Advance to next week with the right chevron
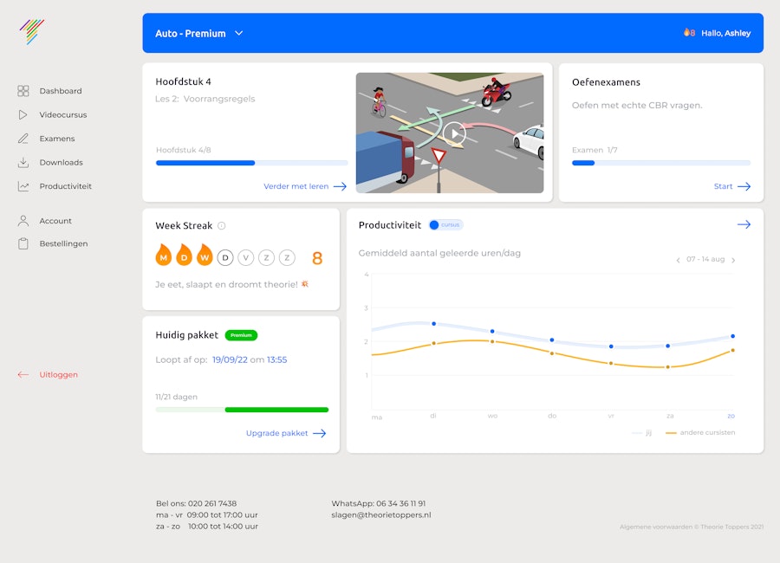Viewport: 780px width, 563px height. [733, 259]
